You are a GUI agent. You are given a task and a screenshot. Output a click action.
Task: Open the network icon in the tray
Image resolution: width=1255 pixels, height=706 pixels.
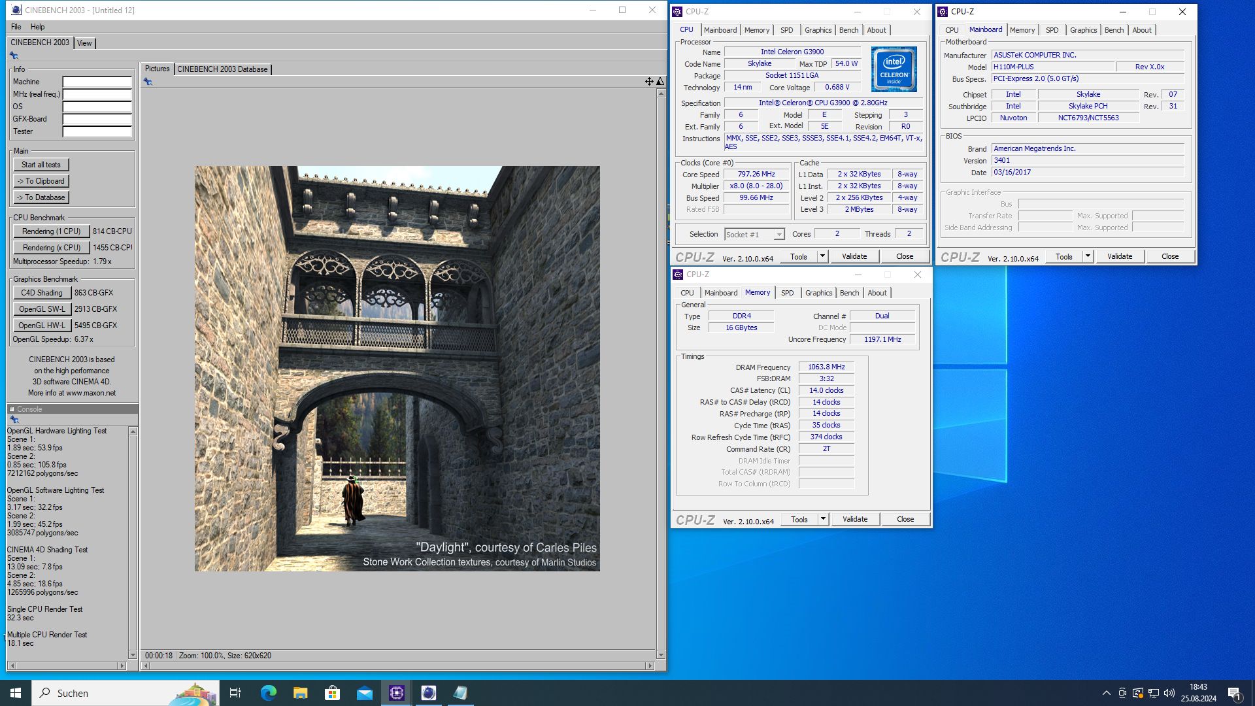[x=1154, y=693]
